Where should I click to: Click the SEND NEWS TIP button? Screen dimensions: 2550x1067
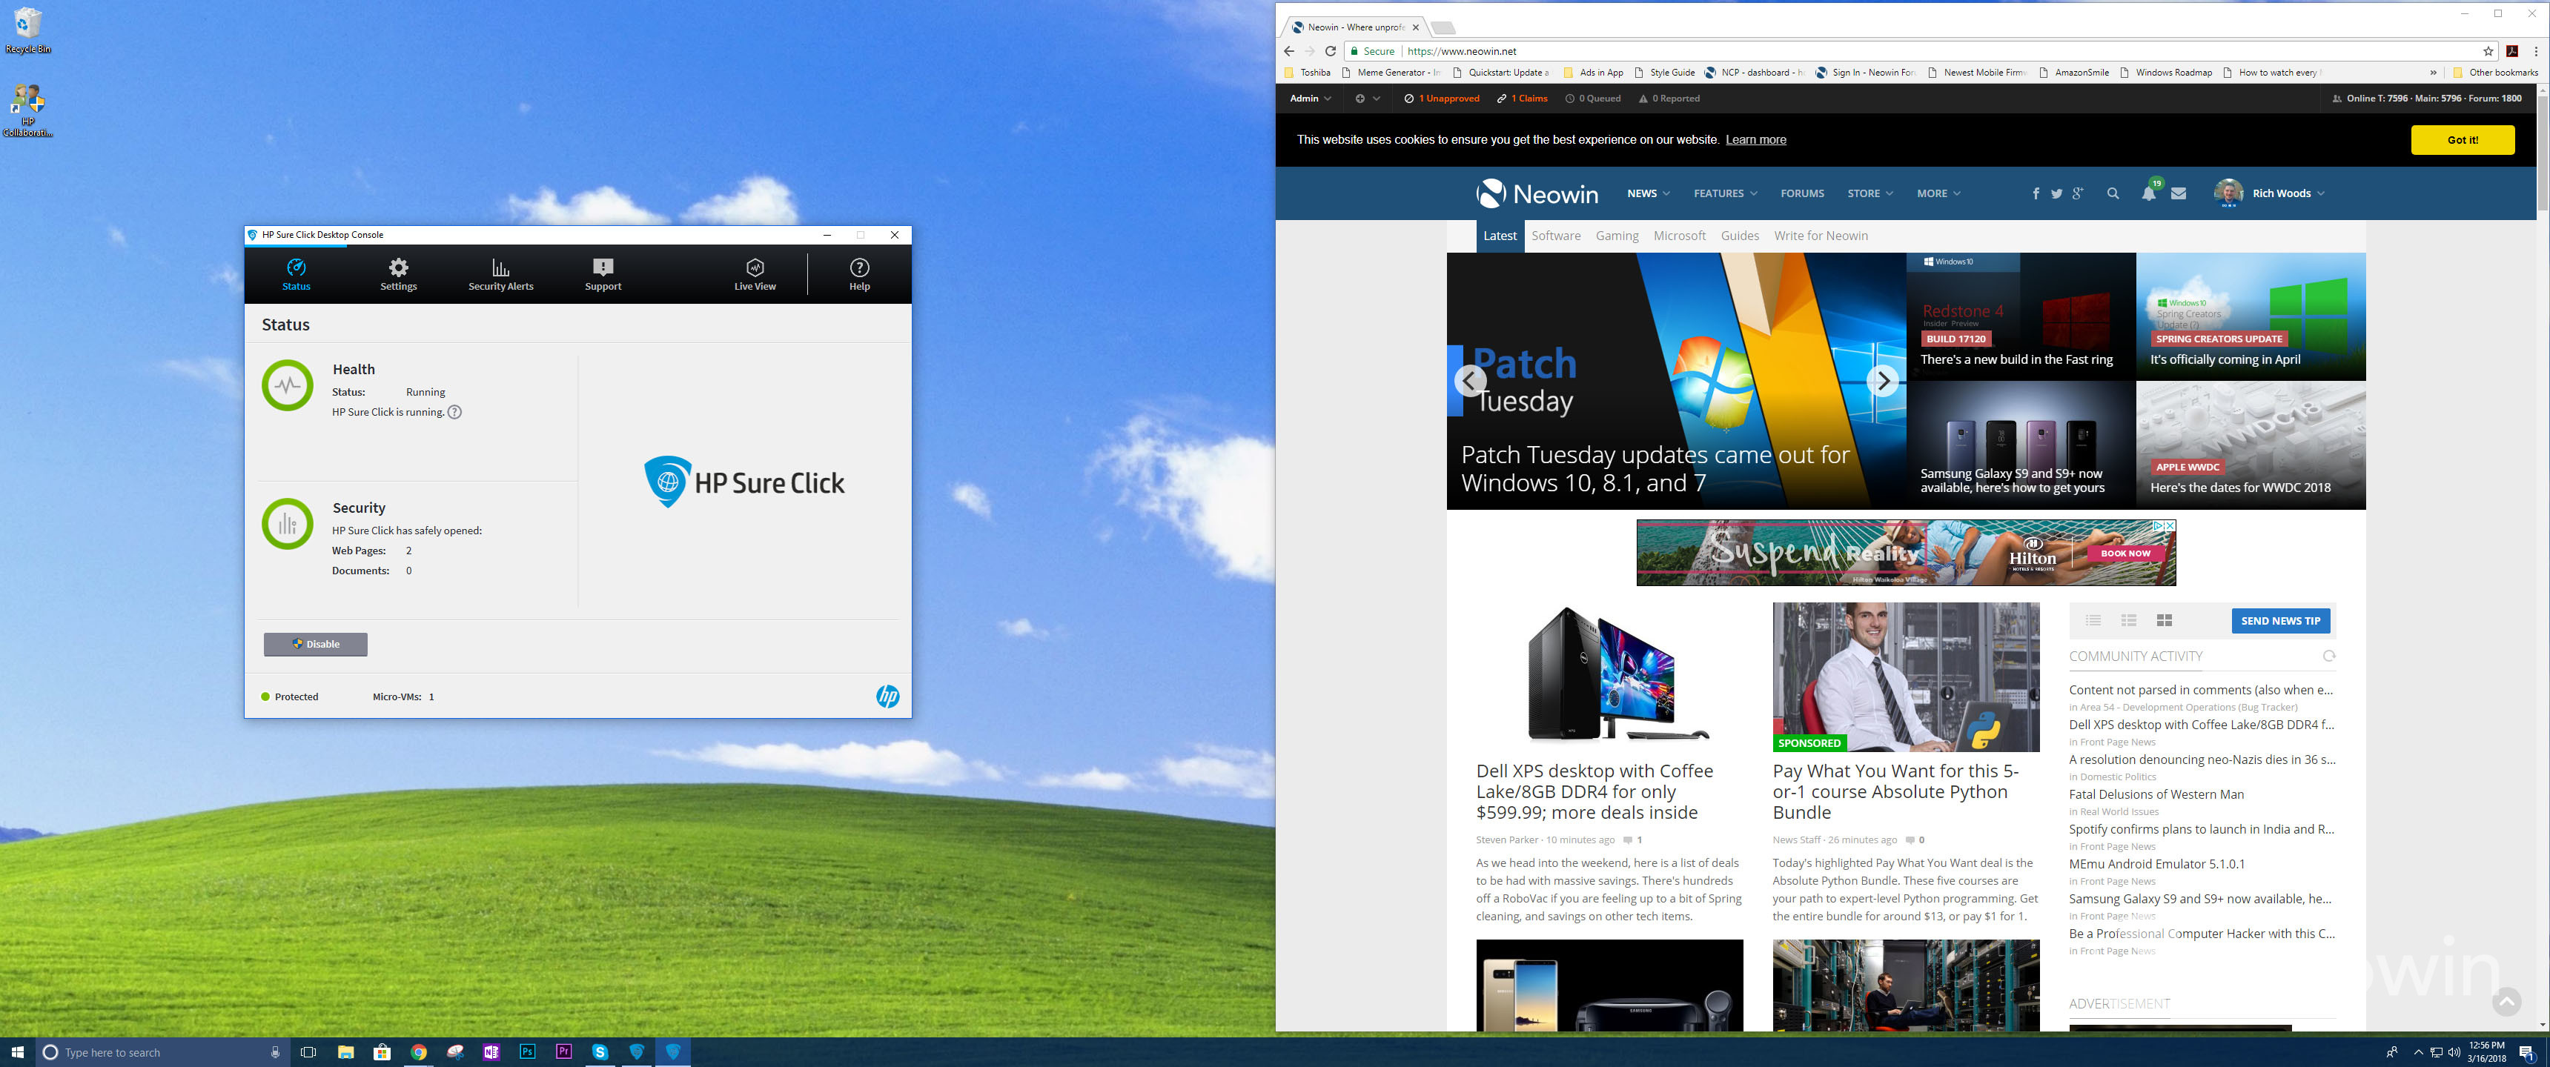point(2279,621)
